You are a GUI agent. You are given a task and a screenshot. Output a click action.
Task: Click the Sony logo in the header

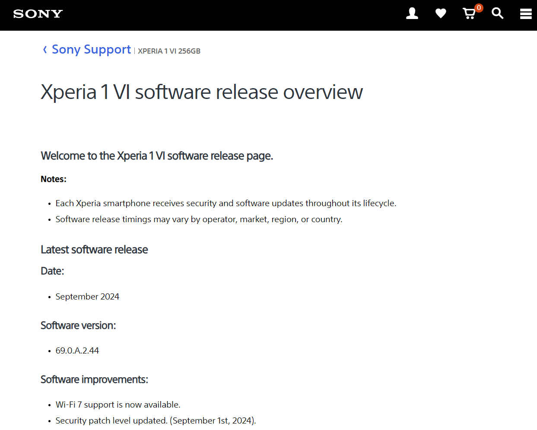tap(38, 14)
